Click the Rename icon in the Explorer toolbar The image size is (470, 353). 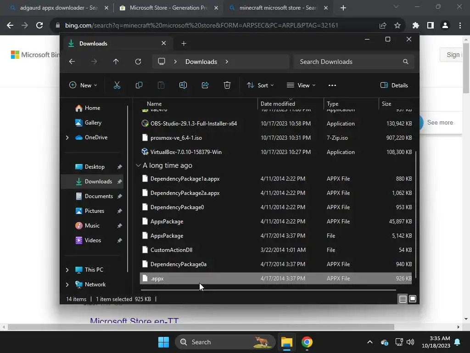tap(183, 85)
